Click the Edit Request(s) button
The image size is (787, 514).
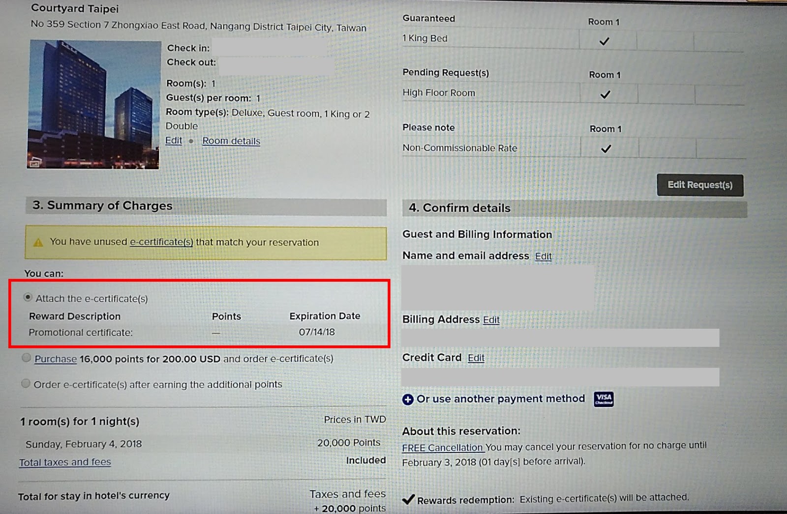[700, 185]
